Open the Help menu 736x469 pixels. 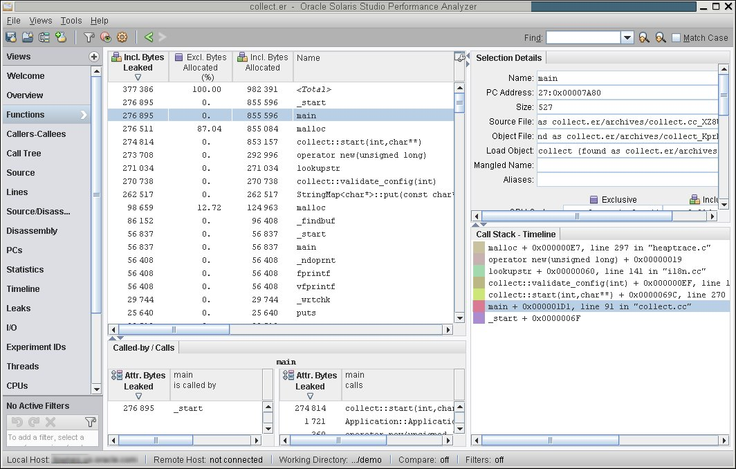(100, 21)
